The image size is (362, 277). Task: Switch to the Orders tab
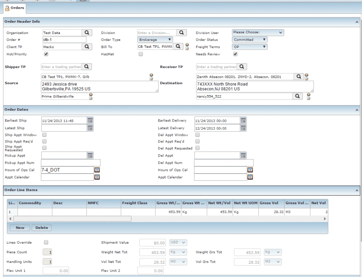click(15, 8)
